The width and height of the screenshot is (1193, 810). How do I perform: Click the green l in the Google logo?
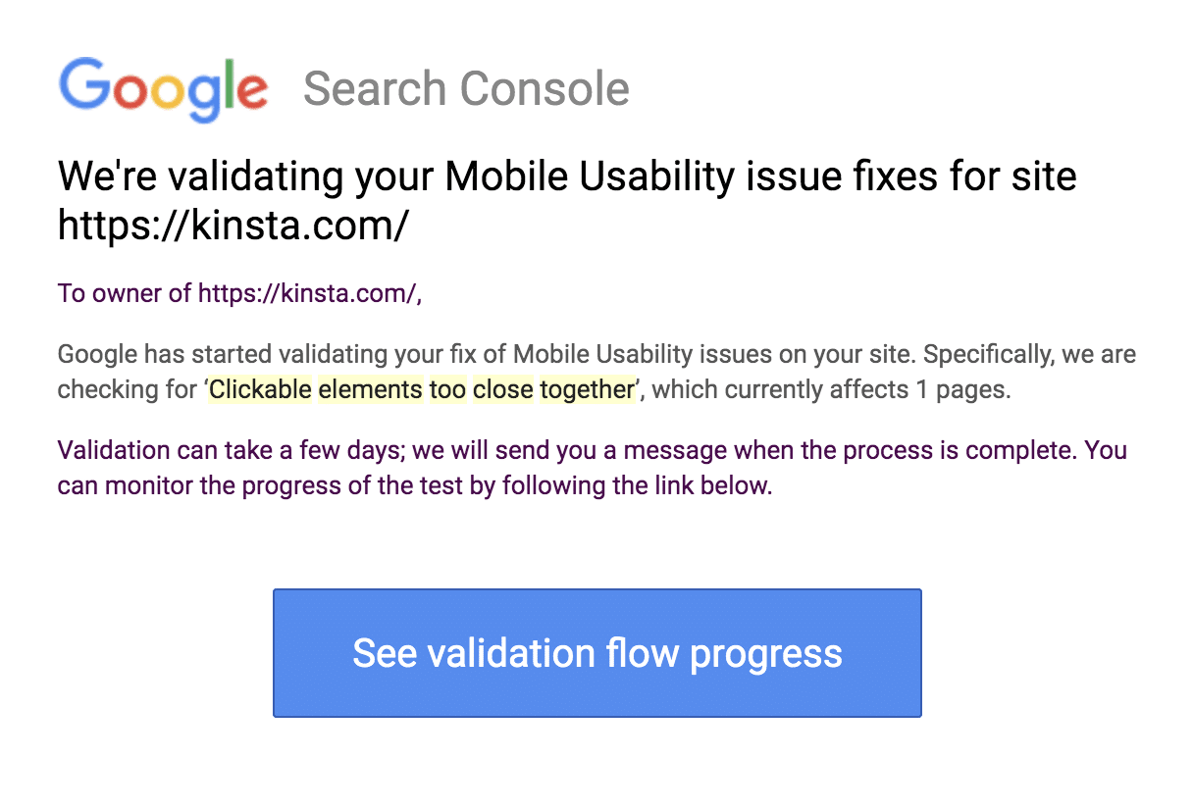(232, 83)
